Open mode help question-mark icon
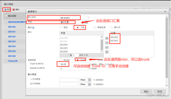 click(x=33, y=28)
